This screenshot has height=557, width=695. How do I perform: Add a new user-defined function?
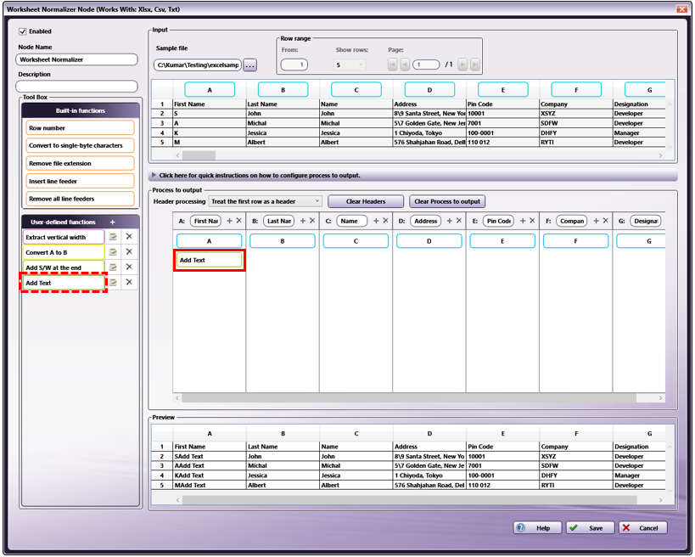(113, 222)
